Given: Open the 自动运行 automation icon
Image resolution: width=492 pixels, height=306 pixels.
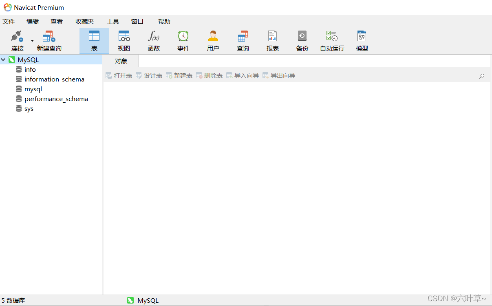Looking at the screenshot, I should point(332,40).
